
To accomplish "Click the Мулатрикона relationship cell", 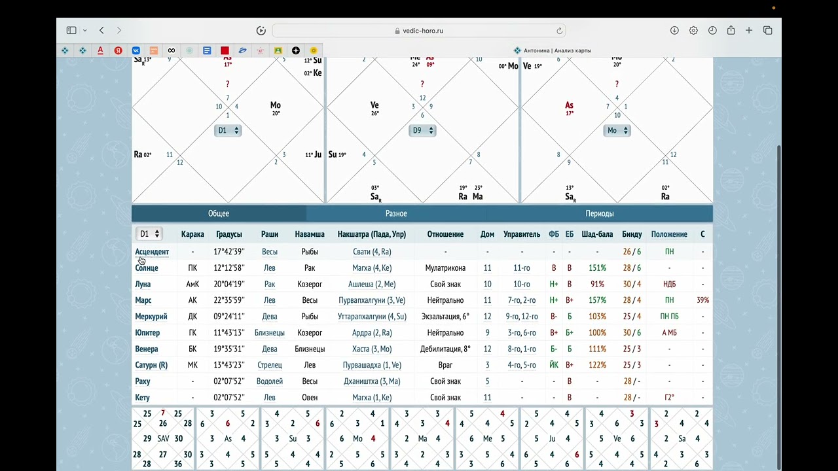I will [445, 268].
